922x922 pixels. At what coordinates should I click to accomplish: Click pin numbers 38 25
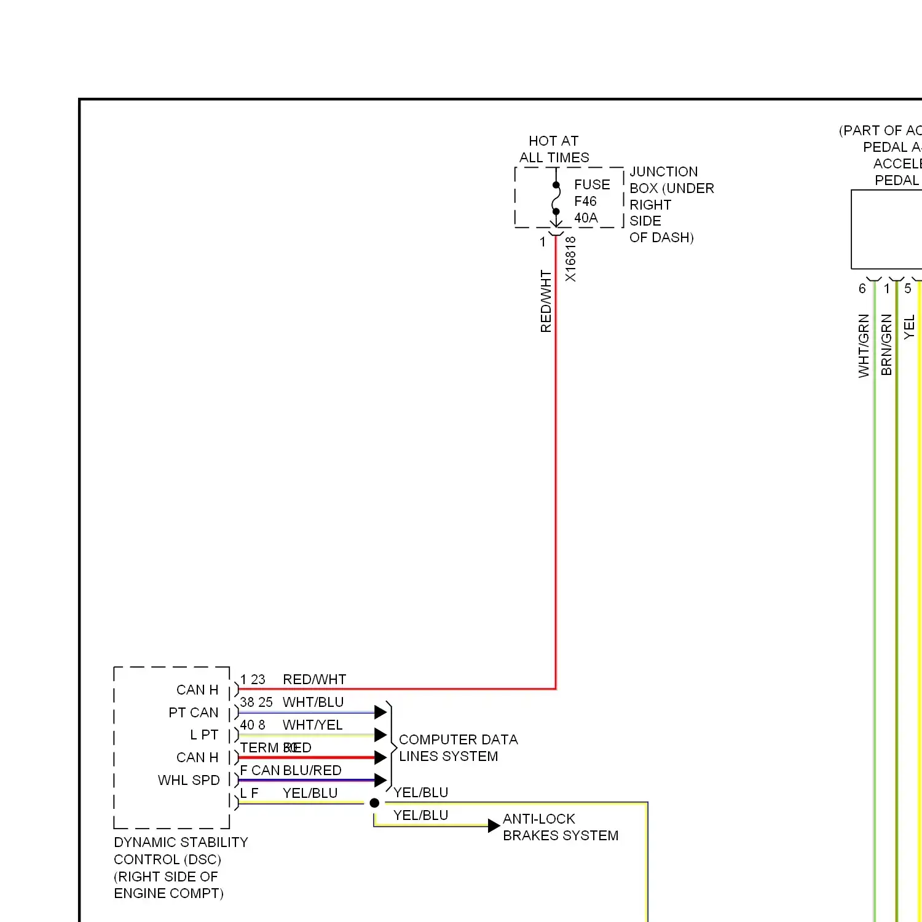pos(256,702)
